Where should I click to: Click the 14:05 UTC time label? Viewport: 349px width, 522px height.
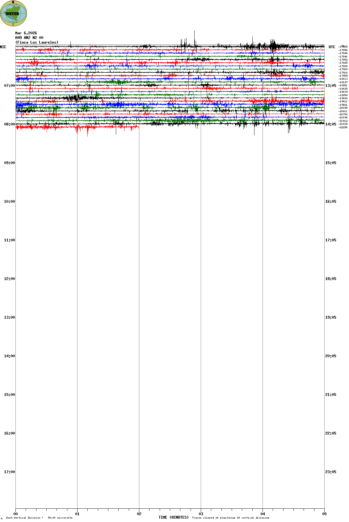pyautogui.click(x=330, y=124)
